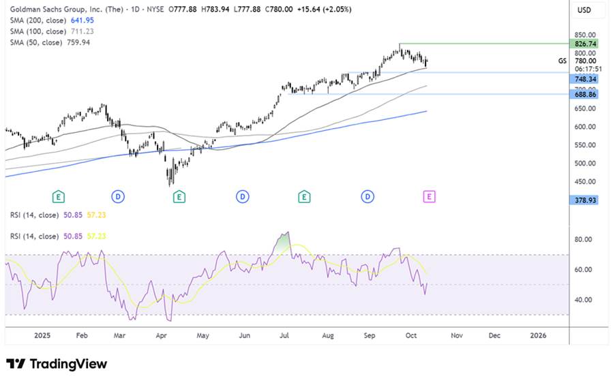Click the Jun time axis label
Viewport: 615px width, 383px height.
[x=244, y=335]
